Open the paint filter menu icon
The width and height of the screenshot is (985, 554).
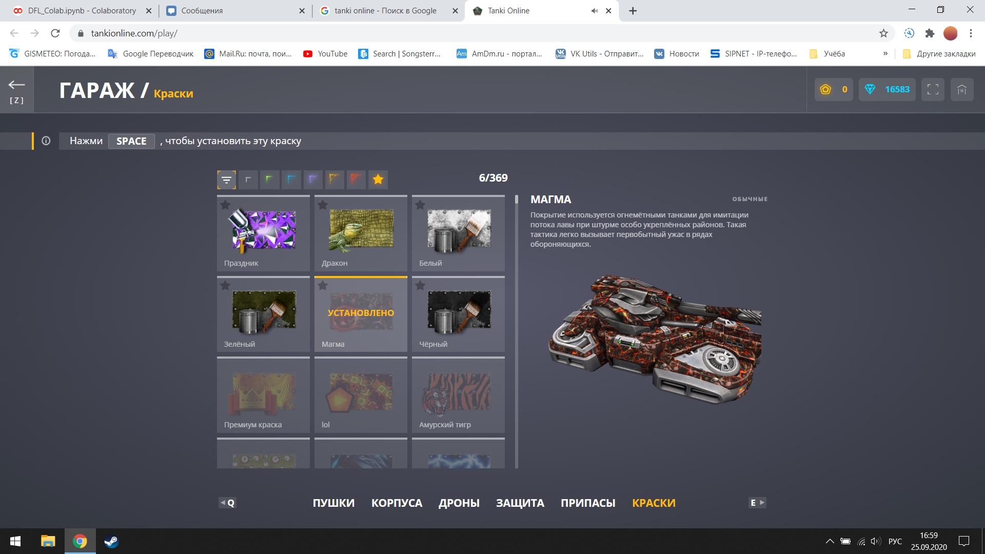click(x=226, y=180)
